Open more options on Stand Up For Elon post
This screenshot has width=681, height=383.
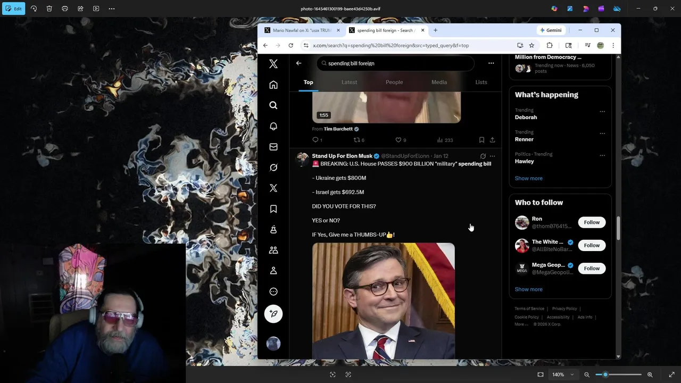492,156
